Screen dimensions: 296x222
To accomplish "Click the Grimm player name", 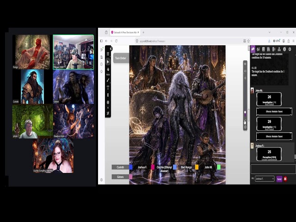I will pos(120,177).
